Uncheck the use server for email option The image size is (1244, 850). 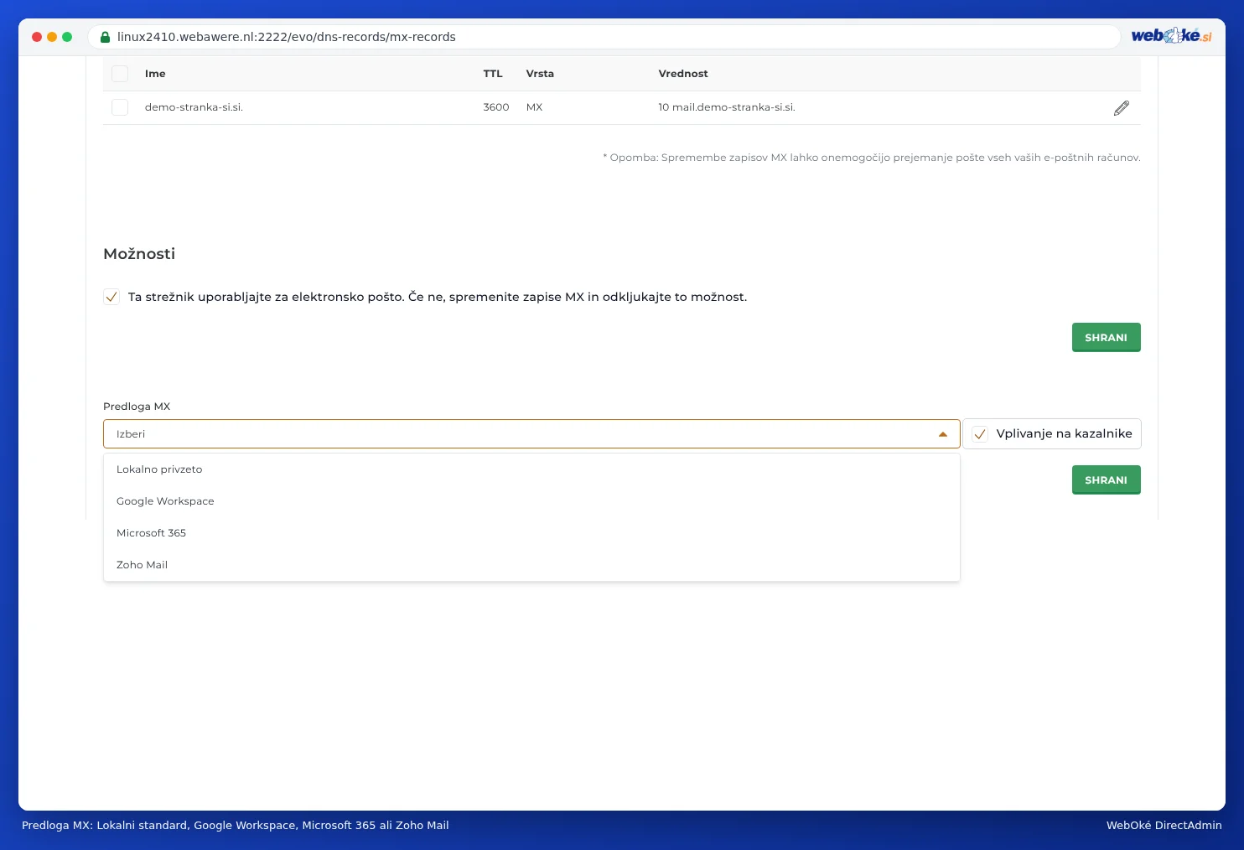tap(111, 297)
